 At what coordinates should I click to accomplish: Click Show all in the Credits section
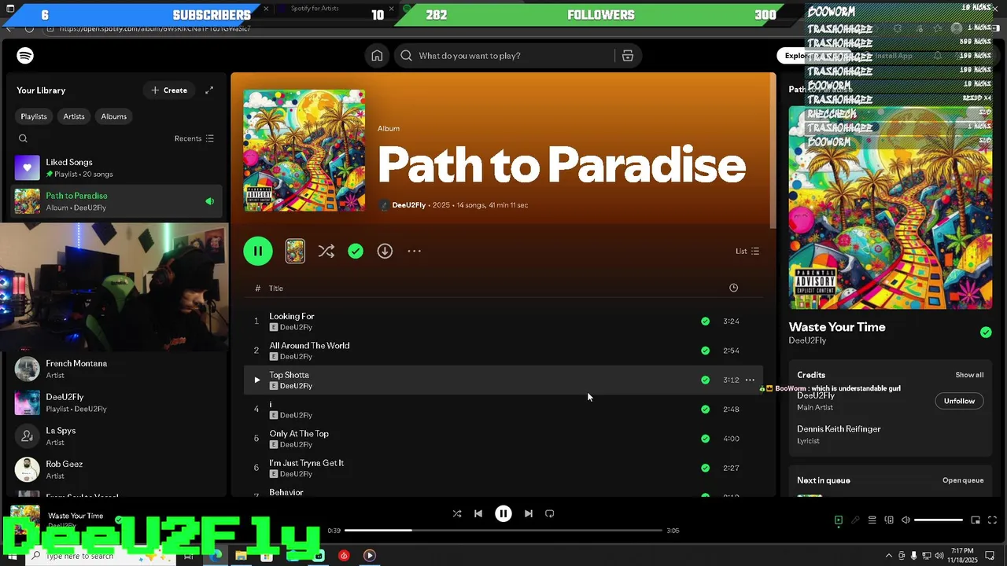(969, 375)
